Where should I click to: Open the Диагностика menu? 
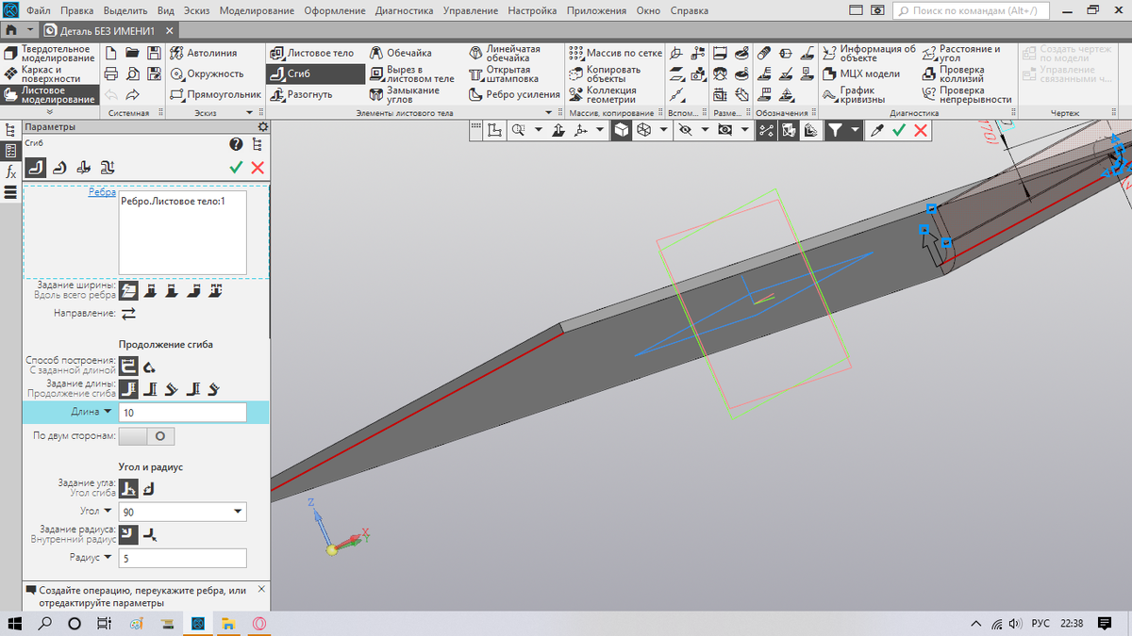pyautogui.click(x=405, y=11)
